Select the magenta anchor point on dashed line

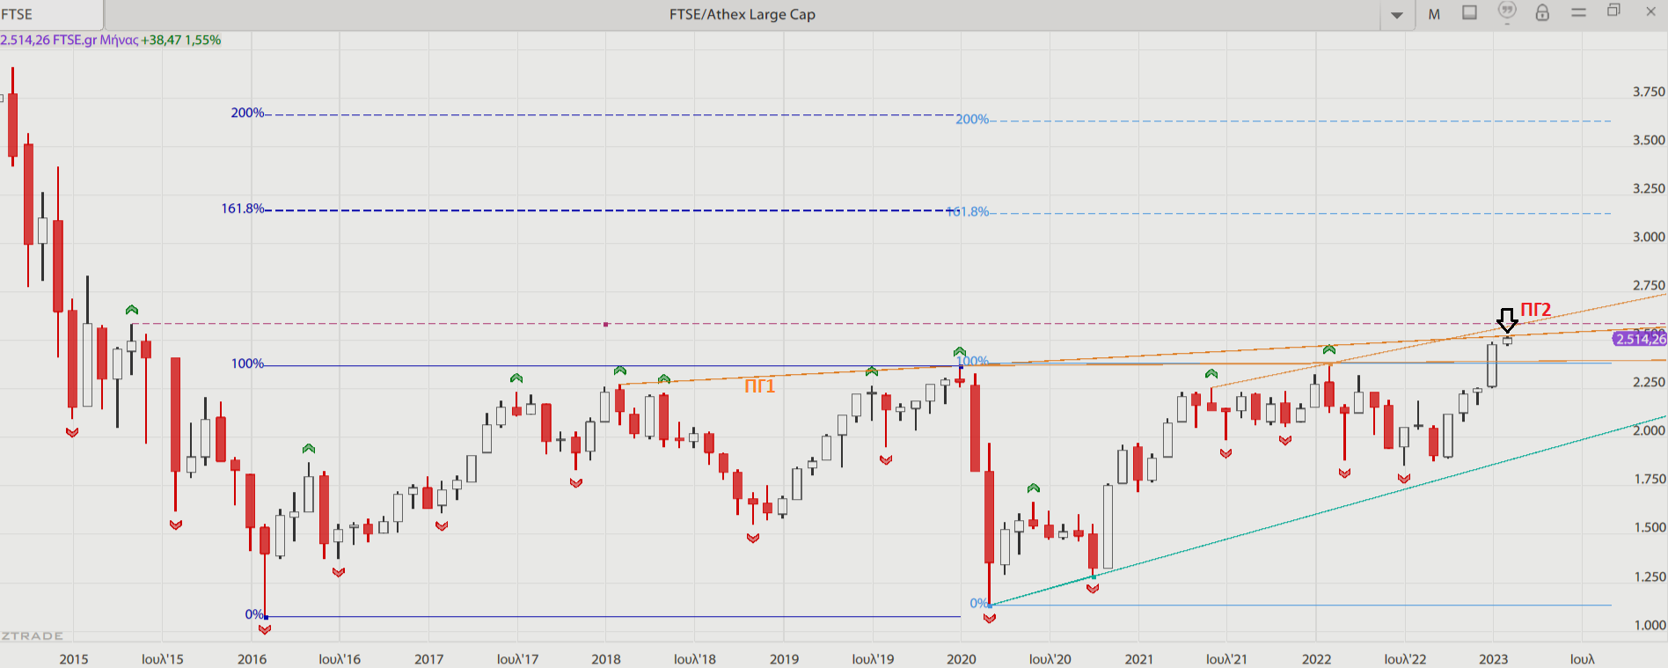pos(606,325)
